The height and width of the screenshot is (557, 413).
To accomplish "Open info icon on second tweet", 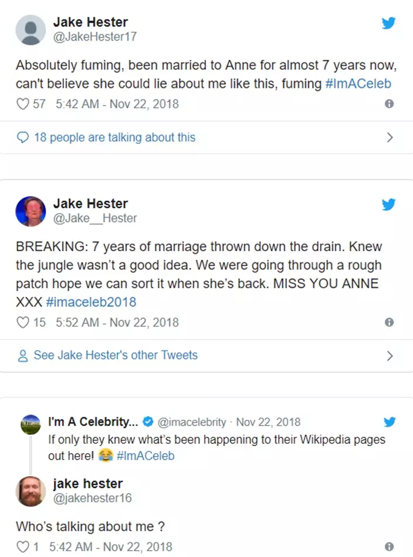I will click(x=388, y=322).
